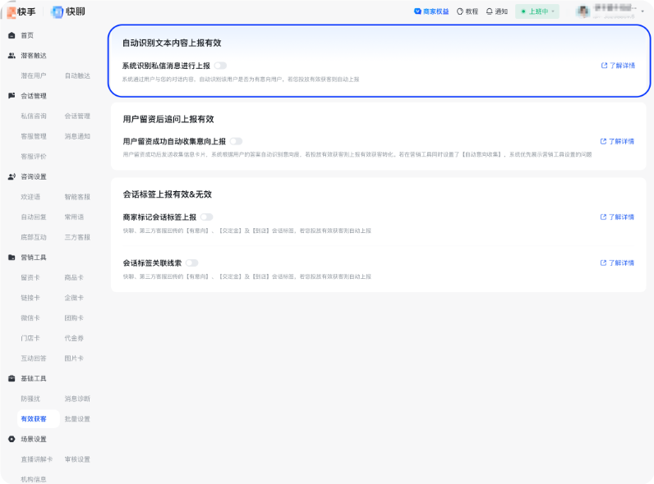Image resolution: width=654 pixels, height=484 pixels.
Task: Select 自动回复 menu item
Action: pyautogui.click(x=34, y=217)
